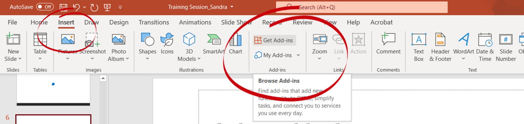
Task: Expand the Customize Quick Access Toolbar arrow
Action: [x=120, y=7]
